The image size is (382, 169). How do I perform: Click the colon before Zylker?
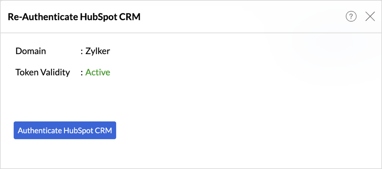(x=82, y=51)
